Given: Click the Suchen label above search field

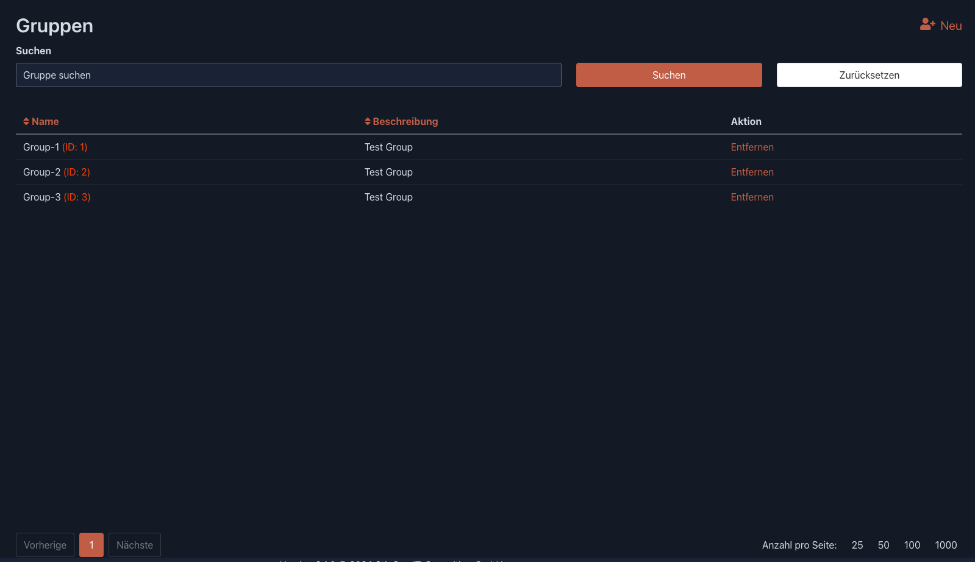Looking at the screenshot, I should point(34,51).
